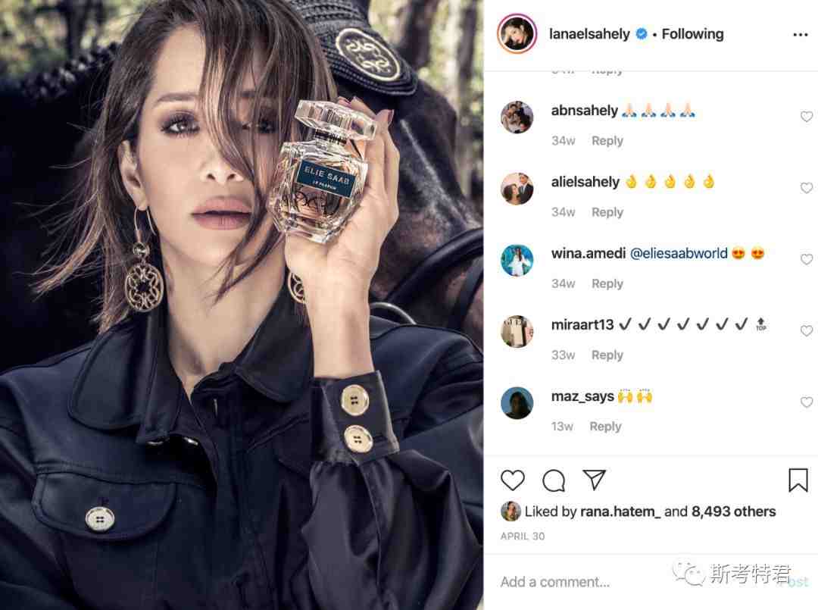Reply to maz_says's comment
Screen dimensions: 818x610
(605, 427)
